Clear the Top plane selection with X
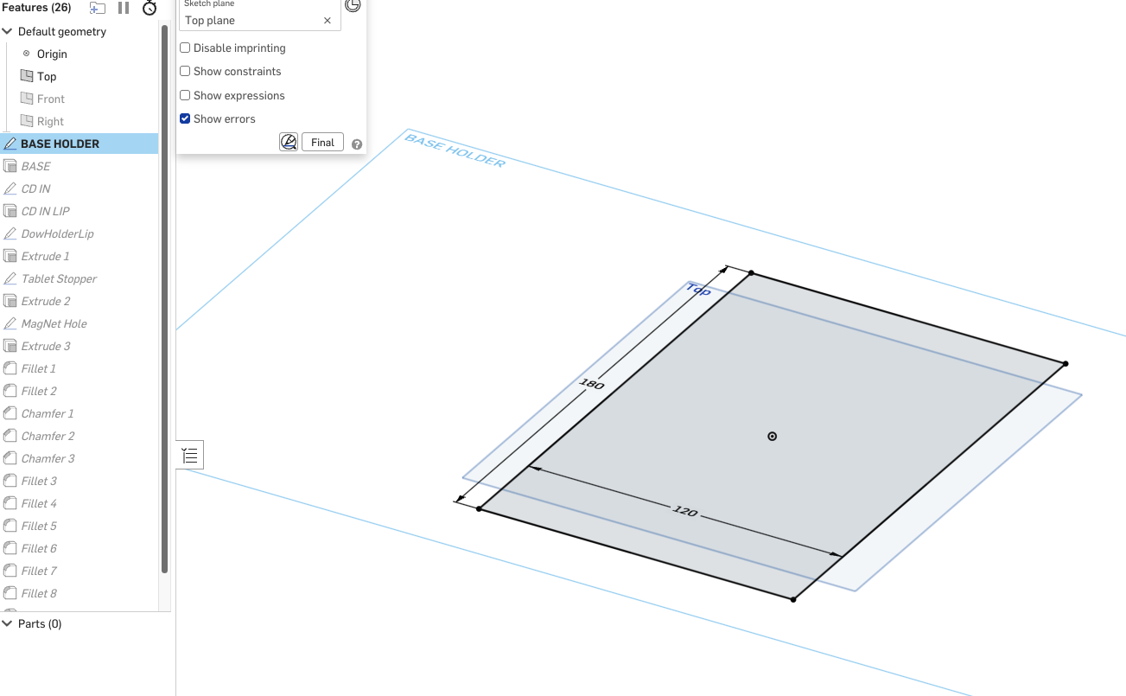1126x696 pixels. [x=328, y=21]
